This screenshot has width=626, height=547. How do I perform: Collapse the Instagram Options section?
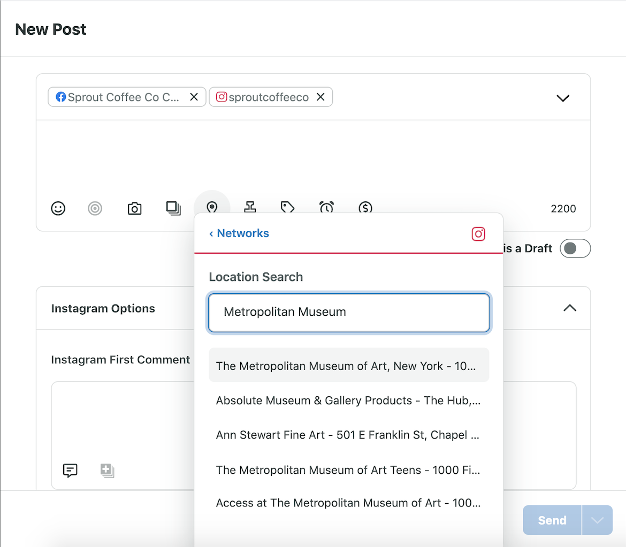point(570,308)
